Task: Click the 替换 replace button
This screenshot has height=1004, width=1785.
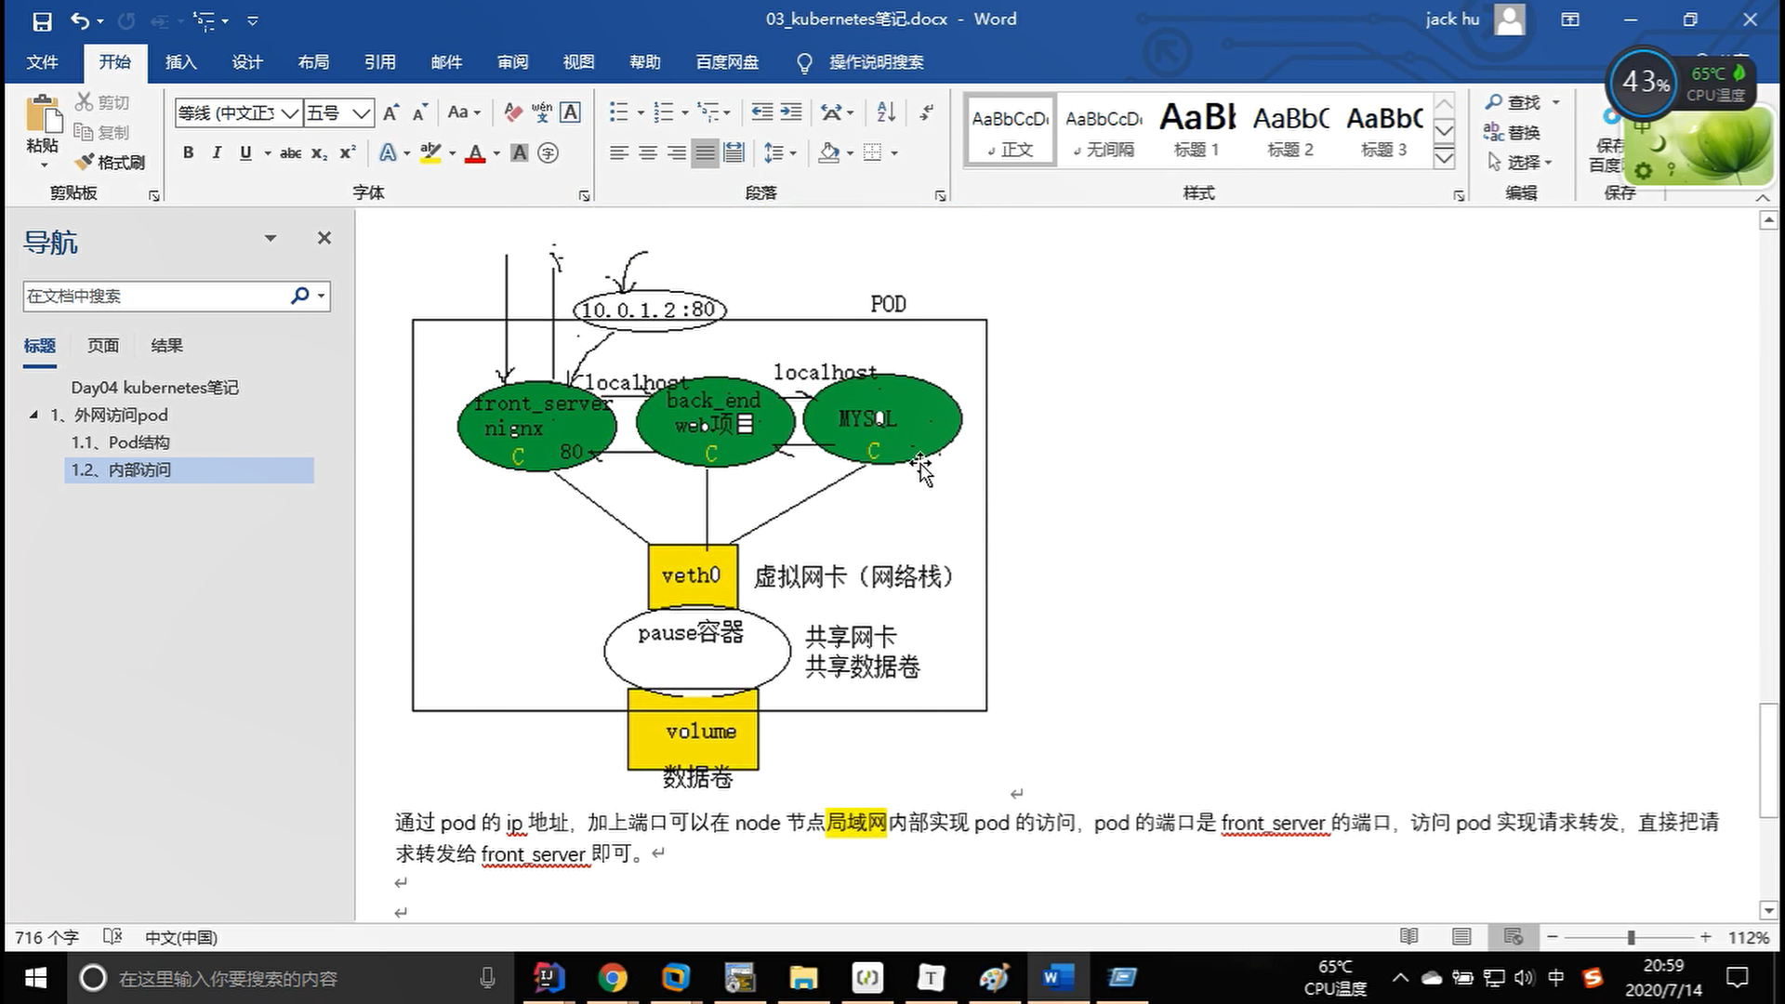Action: [x=1513, y=132]
